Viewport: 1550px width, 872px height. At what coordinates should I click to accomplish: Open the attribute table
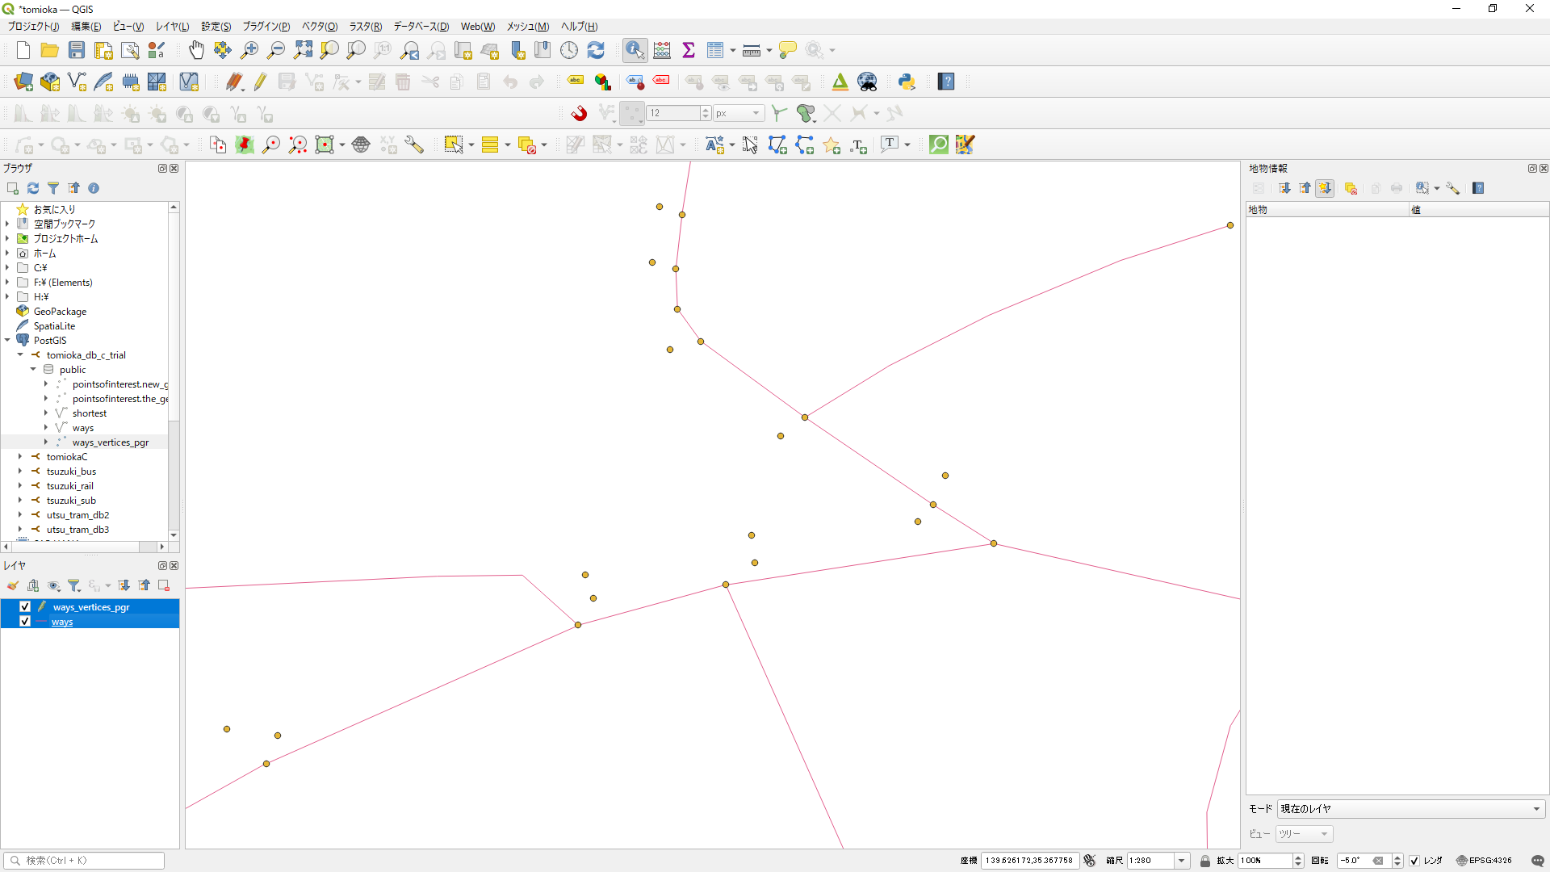(x=715, y=50)
